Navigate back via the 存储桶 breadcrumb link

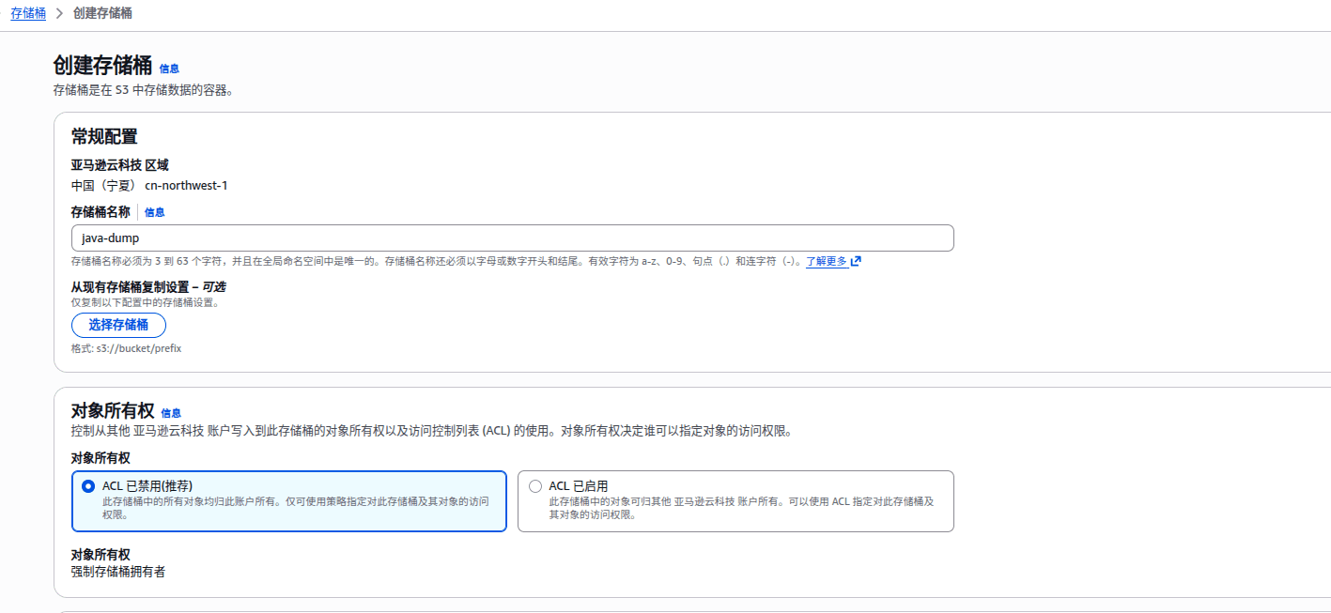27,13
